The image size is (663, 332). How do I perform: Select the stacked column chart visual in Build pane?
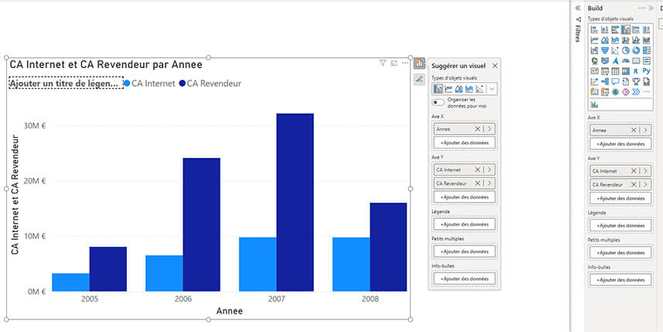[605, 29]
